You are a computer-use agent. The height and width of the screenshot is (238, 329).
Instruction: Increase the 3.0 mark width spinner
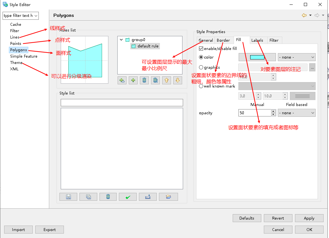click(x=258, y=94)
